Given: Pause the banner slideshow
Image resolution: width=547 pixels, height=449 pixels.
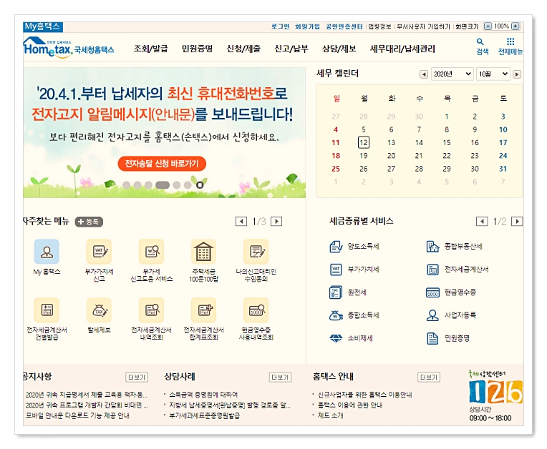Looking at the screenshot, I should click(200, 185).
